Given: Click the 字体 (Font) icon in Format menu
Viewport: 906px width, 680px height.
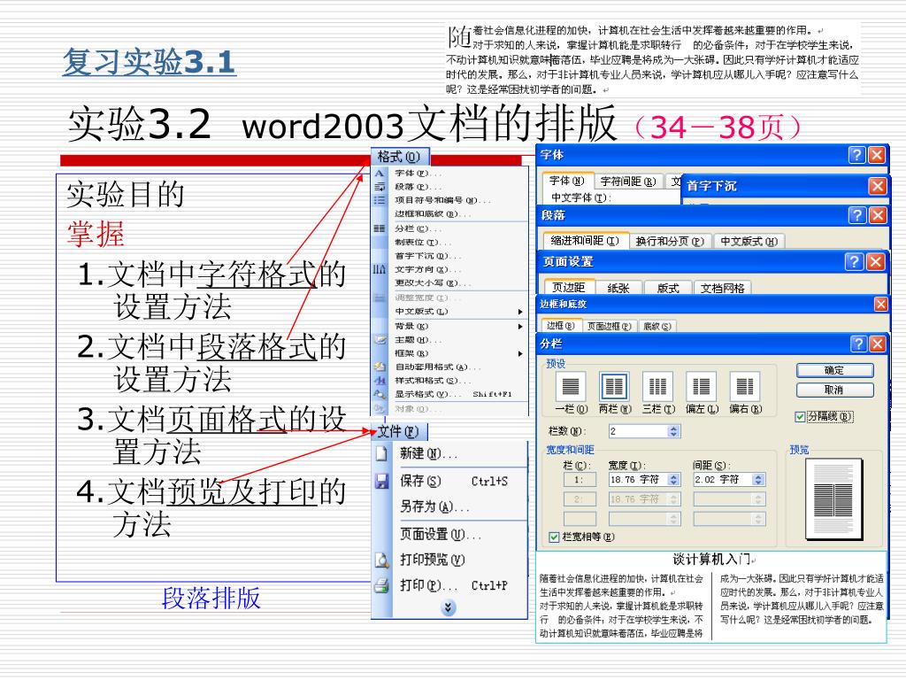Looking at the screenshot, I should [379, 173].
